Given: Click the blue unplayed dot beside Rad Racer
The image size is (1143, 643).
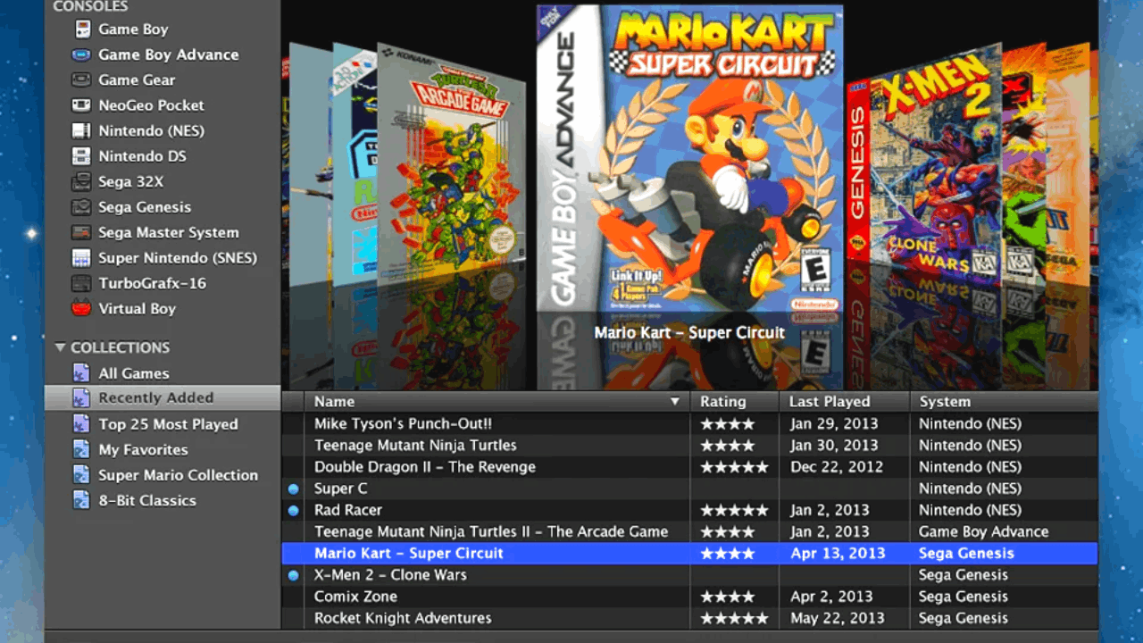Looking at the screenshot, I should (x=293, y=510).
